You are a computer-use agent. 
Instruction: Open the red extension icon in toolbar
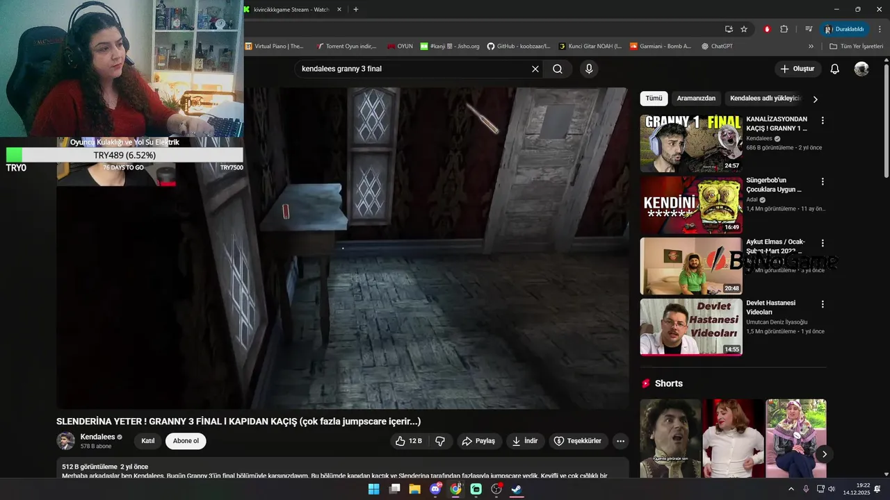click(768, 29)
